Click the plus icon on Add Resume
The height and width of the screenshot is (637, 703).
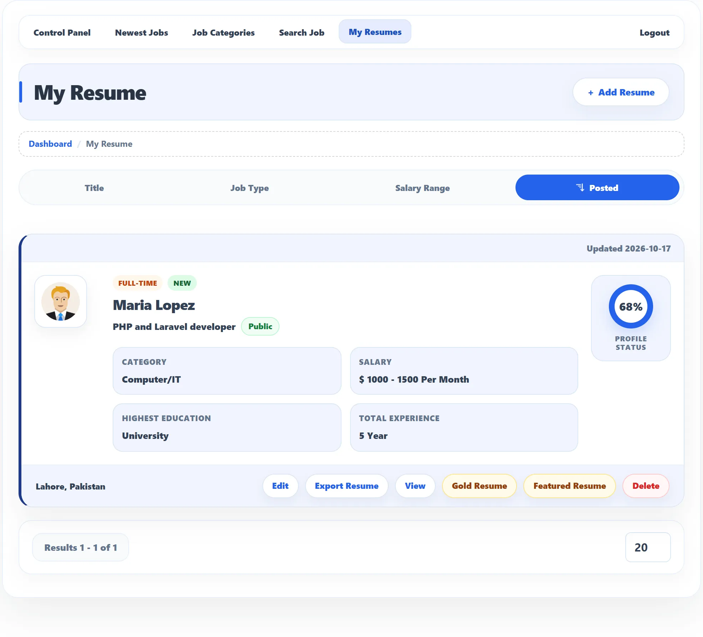point(591,93)
